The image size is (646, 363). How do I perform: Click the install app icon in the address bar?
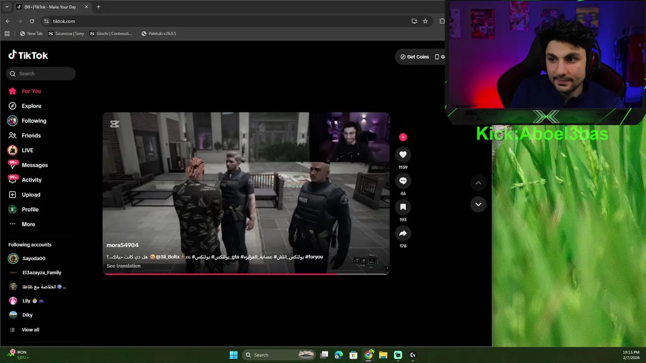coord(414,21)
